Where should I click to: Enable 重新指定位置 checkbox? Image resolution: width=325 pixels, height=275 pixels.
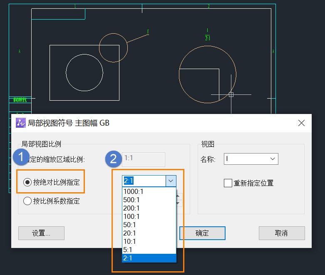tap(228, 183)
